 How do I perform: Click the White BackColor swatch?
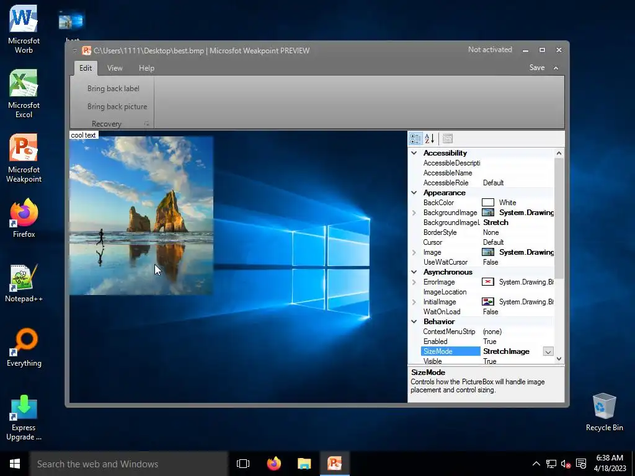coord(487,203)
